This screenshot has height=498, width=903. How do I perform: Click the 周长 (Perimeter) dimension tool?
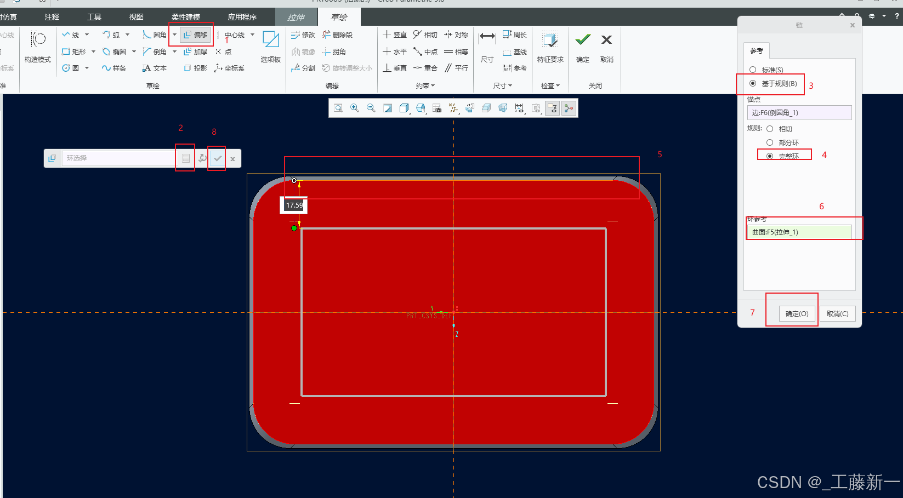[x=515, y=35]
